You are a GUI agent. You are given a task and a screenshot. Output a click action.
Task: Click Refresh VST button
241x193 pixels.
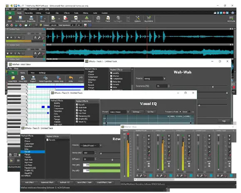point(65,183)
